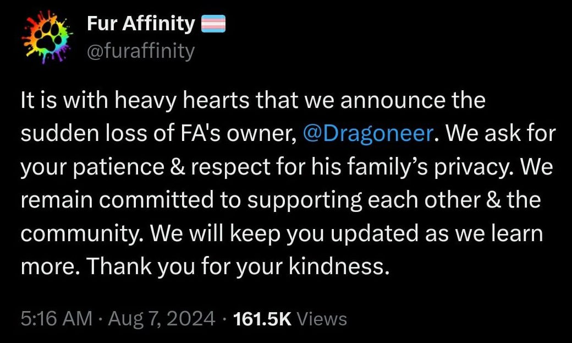572x343 pixels.
Task: Click the Views label
Action: tap(322, 319)
